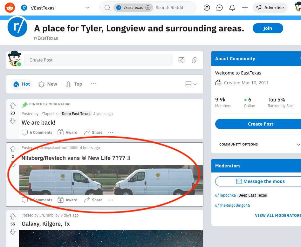This screenshot has height=247, width=301.
Task: Click the Create Post text field
Action: pos(98,60)
